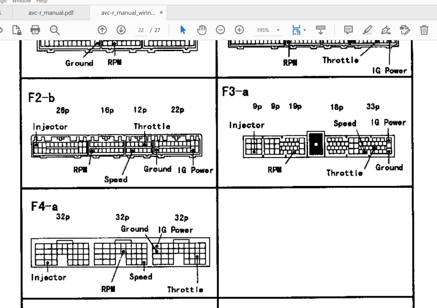The image size is (437, 308).
Task: Click the 26p connector label in F2-b
Action: pos(62,111)
